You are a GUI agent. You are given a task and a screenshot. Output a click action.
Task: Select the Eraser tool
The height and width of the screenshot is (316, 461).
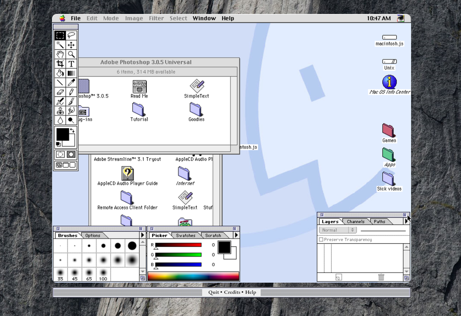60,92
